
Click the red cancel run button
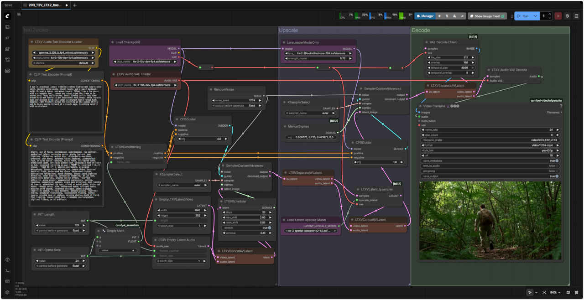point(558,16)
